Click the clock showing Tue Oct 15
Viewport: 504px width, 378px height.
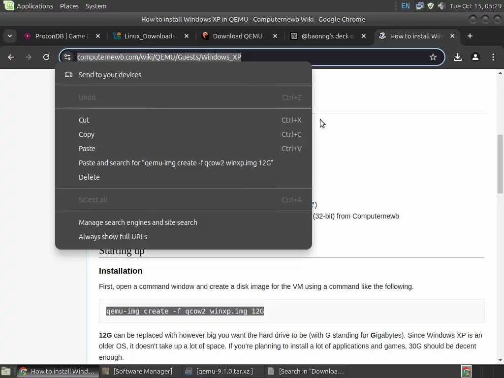pyautogui.click(x=475, y=6)
